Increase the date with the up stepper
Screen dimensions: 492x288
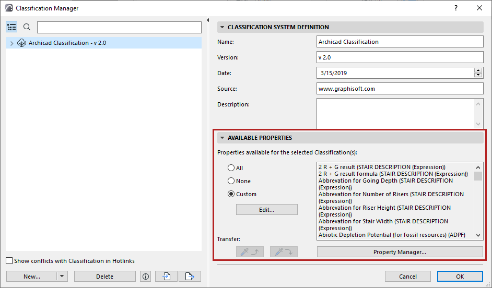pos(478,70)
